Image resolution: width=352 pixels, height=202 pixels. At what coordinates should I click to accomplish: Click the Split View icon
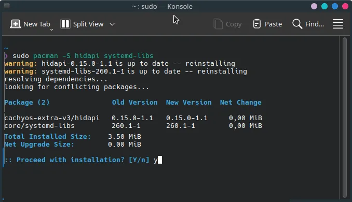pos(65,24)
